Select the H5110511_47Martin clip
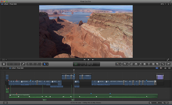Screen dimensions: 172x105 (116, 83)
